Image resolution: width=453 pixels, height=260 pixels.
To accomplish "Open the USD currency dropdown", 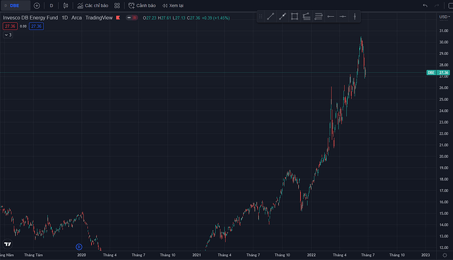I will [x=444, y=17].
